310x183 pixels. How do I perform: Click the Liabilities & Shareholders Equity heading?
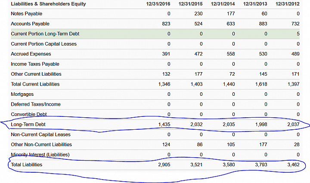click(x=48, y=4)
